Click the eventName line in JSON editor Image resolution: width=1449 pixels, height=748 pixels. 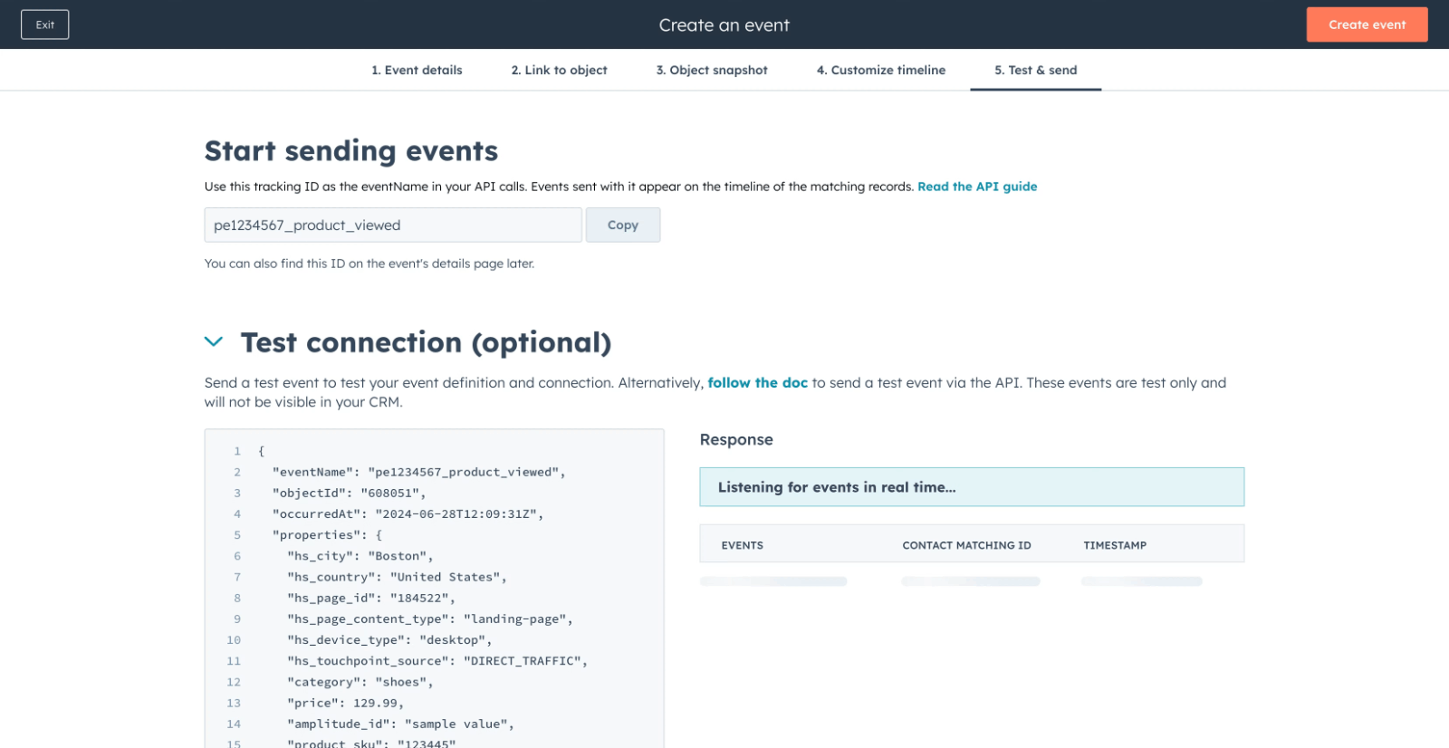[x=418, y=472]
